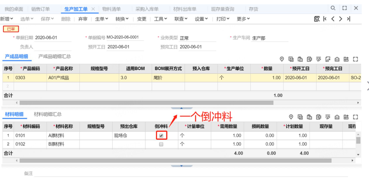Click the batch edit icon in 材料明细 toolbar
Screen dimensions: 369x181
pyautogui.click(x=328, y=117)
